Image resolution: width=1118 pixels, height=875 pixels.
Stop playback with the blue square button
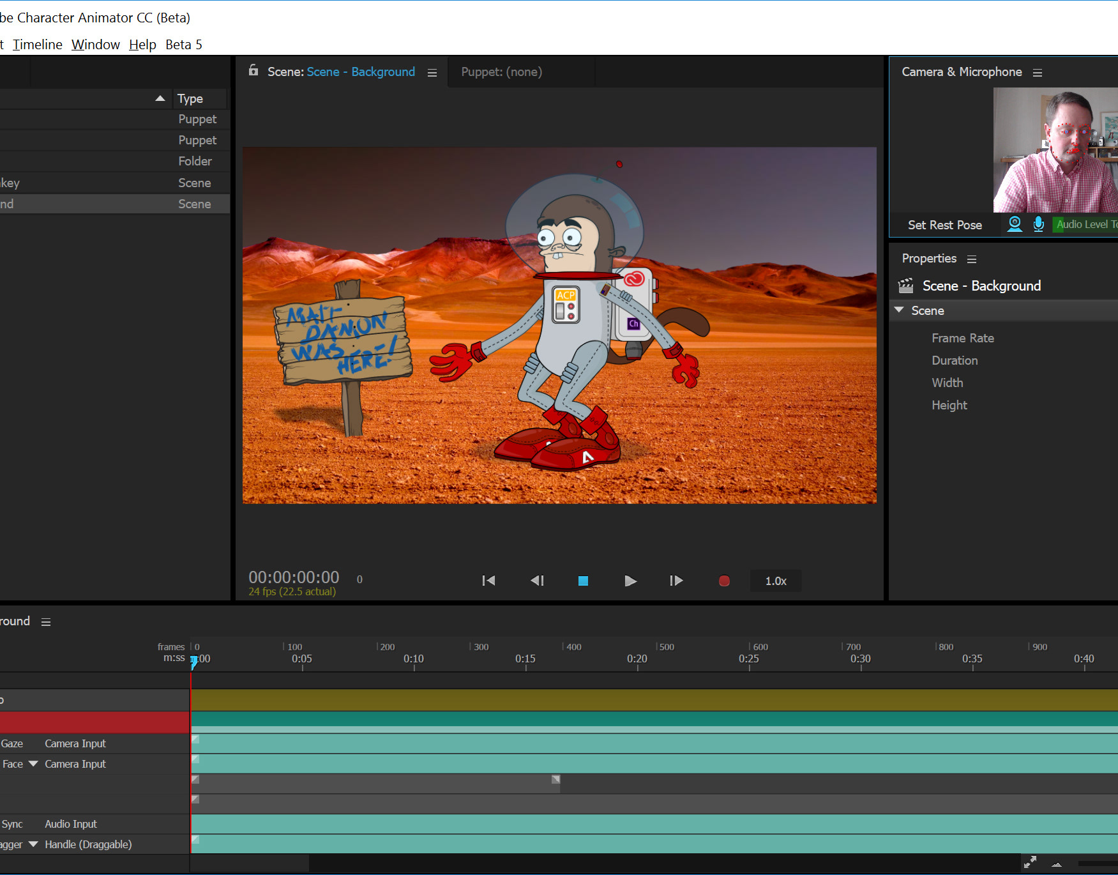pyautogui.click(x=583, y=581)
